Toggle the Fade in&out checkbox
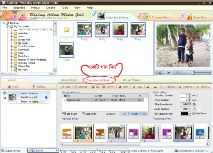This screenshot has height=153, width=213. (x=63, y=114)
